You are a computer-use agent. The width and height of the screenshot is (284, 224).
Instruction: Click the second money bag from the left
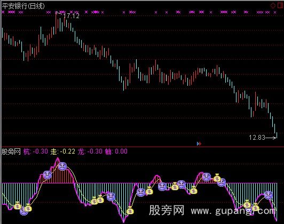[x=28, y=207]
